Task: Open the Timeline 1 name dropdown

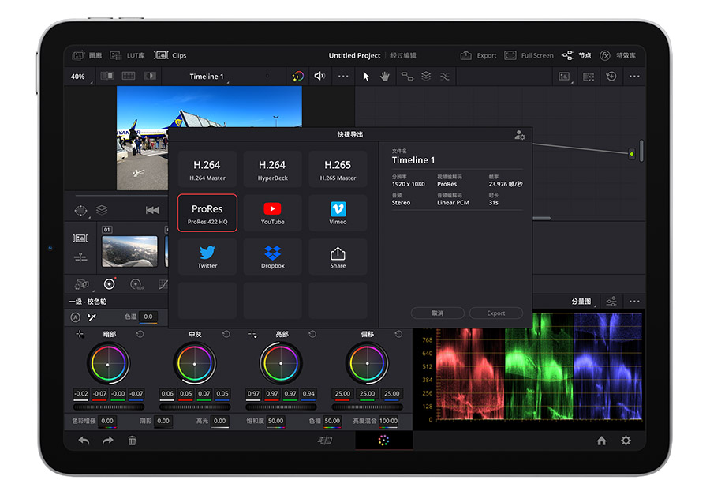Action: click(207, 77)
